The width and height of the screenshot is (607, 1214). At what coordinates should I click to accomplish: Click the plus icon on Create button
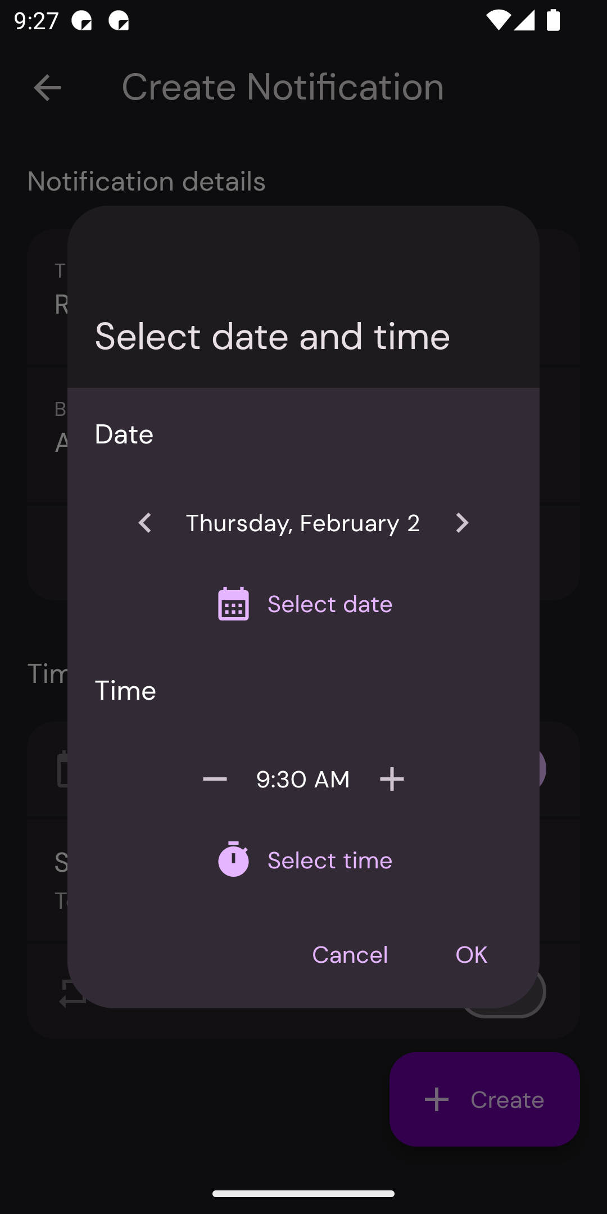pyautogui.click(x=437, y=1099)
